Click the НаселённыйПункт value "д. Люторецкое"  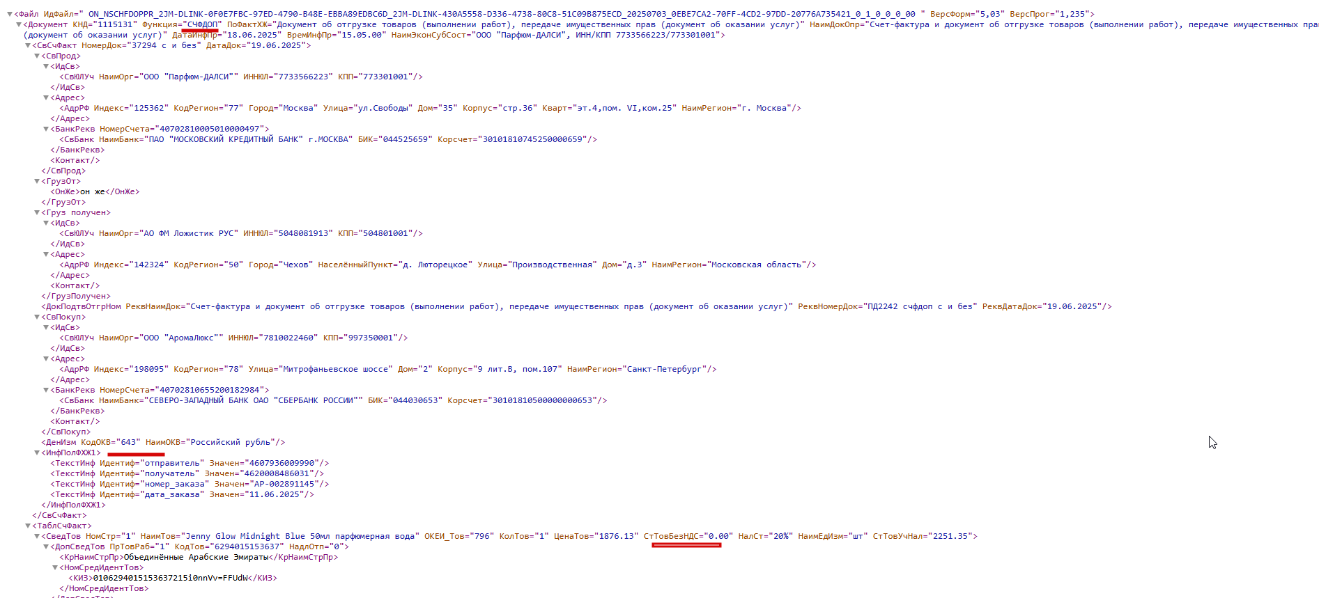[435, 265]
